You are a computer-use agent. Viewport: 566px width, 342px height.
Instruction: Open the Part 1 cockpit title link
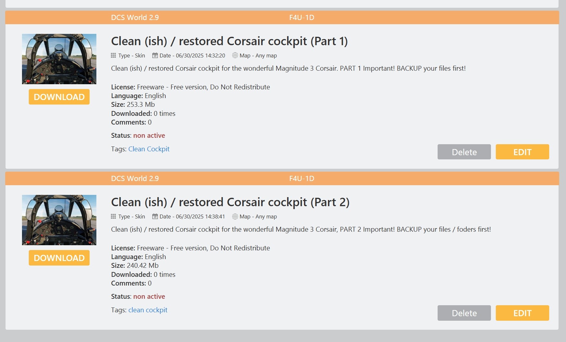coord(229,41)
